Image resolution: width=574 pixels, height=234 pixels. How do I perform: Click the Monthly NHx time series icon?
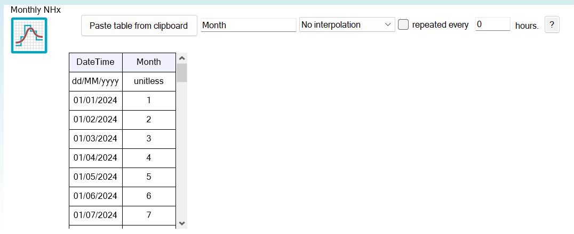click(29, 36)
